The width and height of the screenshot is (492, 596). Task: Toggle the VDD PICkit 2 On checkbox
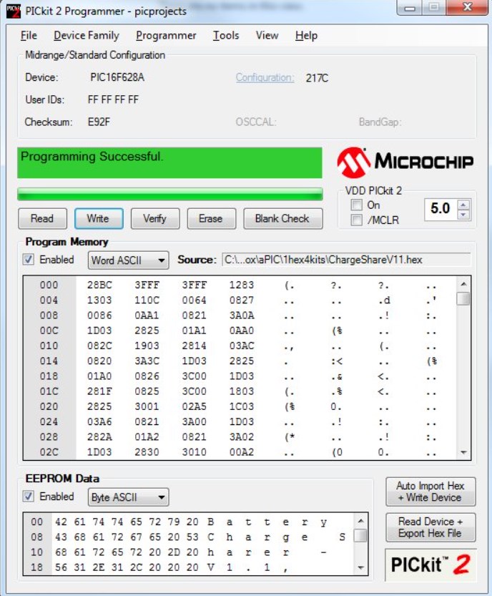[x=356, y=205]
